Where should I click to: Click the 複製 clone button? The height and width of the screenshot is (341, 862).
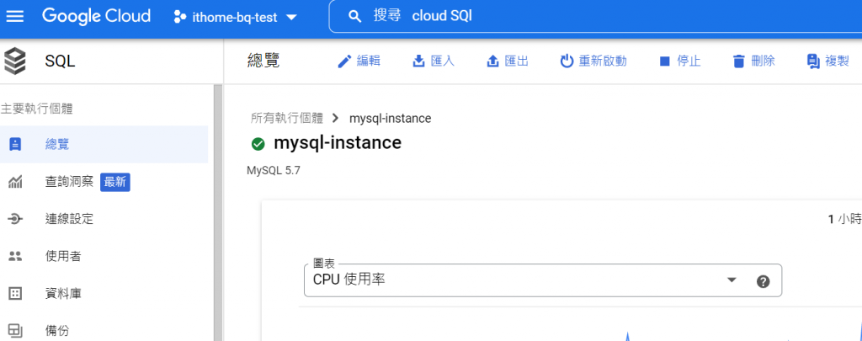click(827, 61)
